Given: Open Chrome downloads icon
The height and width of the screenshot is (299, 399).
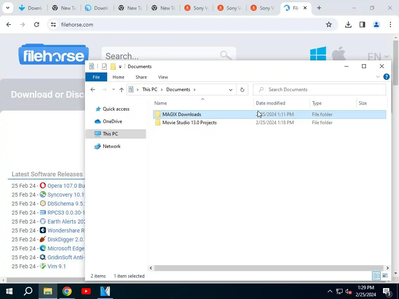Looking at the screenshot, I should [x=348, y=25].
